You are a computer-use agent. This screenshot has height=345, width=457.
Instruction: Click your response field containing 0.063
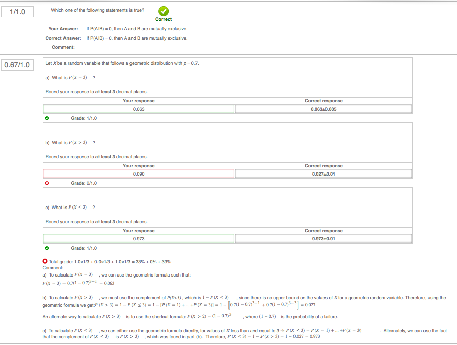coord(139,109)
